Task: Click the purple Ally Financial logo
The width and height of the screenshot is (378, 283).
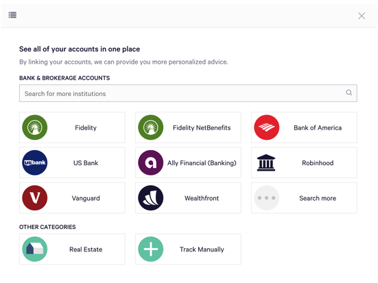Action: [x=151, y=162]
